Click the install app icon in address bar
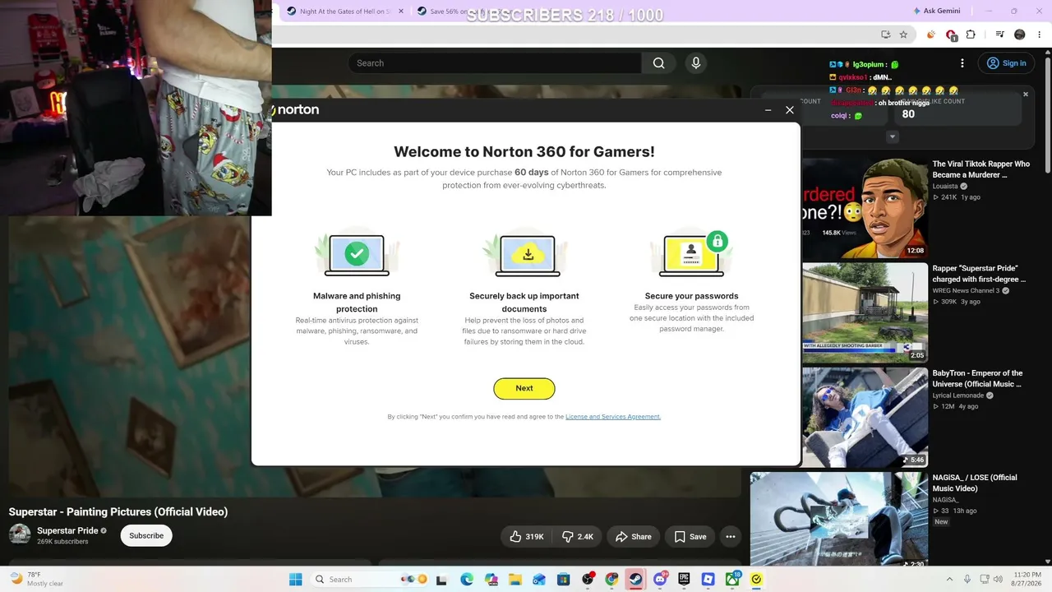The height and width of the screenshot is (592, 1052). click(885, 35)
